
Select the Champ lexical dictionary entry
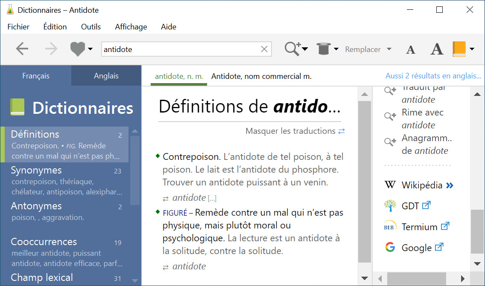point(64,277)
